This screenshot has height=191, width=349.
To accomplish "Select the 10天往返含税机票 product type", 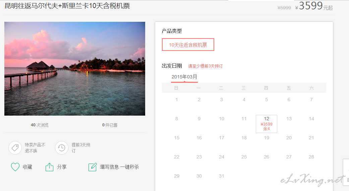I will coord(188,45).
